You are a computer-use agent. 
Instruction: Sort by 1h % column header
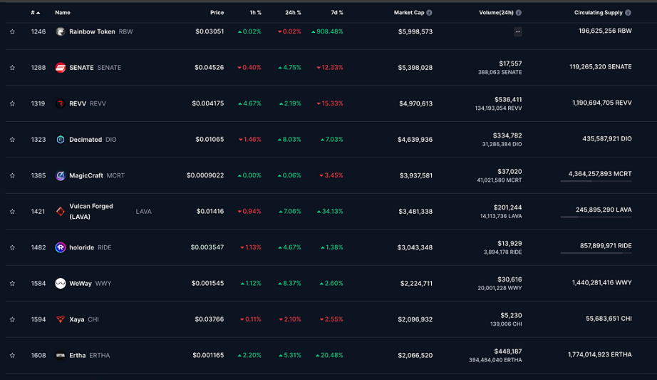click(255, 13)
